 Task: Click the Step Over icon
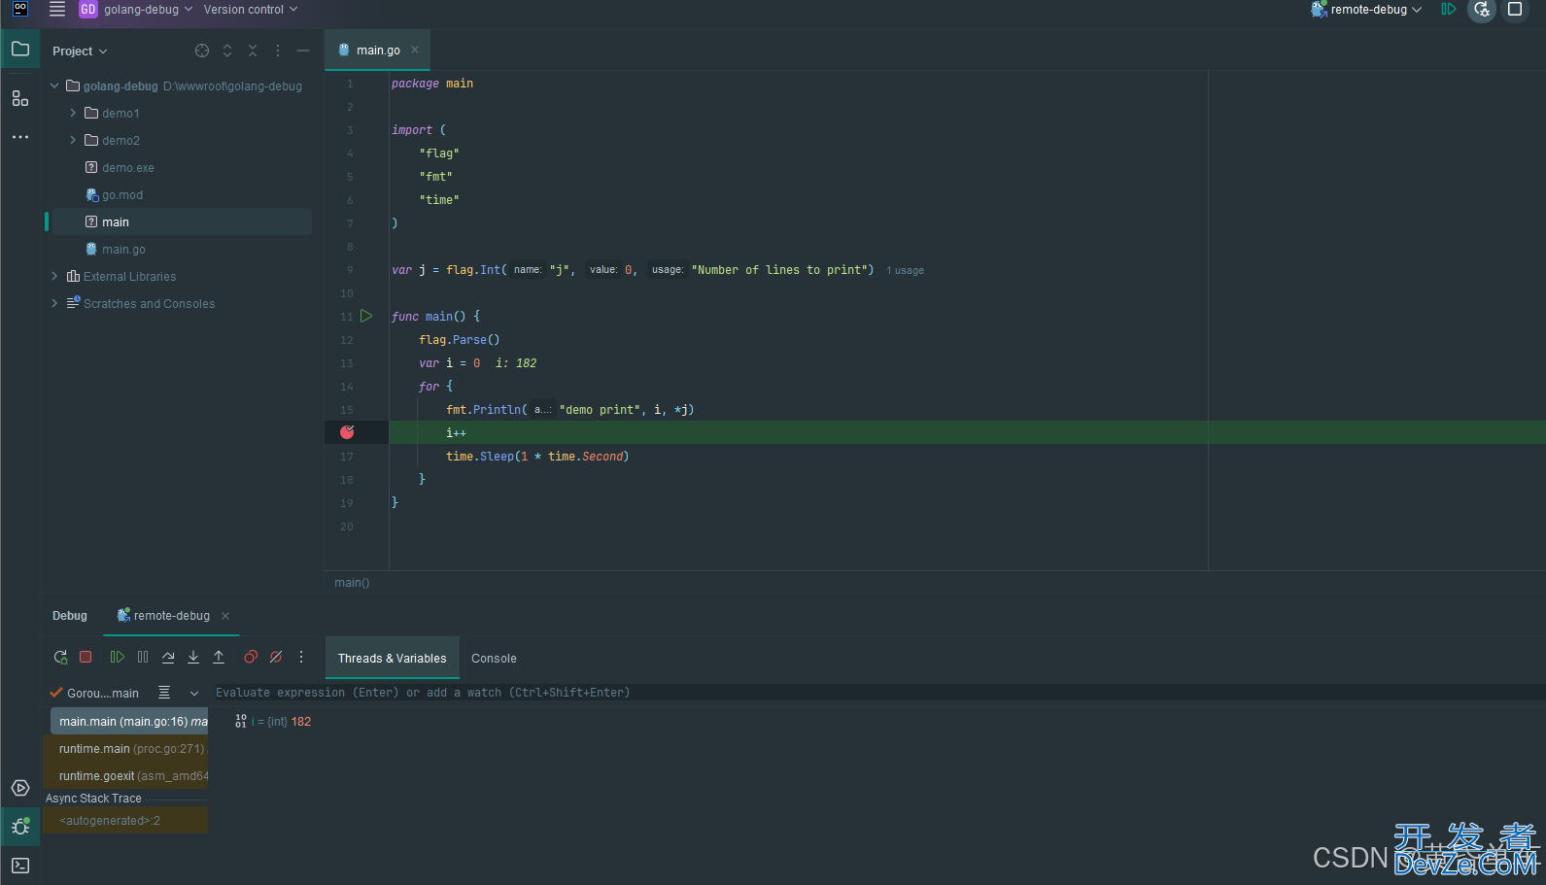168,658
